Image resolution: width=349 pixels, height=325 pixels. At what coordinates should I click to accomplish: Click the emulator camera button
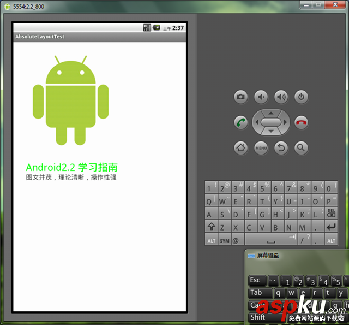coord(240,97)
